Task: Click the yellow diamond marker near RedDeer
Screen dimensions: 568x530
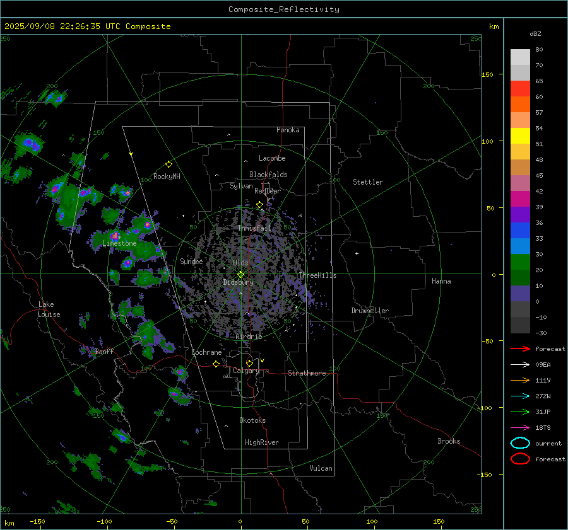Action: (259, 205)
